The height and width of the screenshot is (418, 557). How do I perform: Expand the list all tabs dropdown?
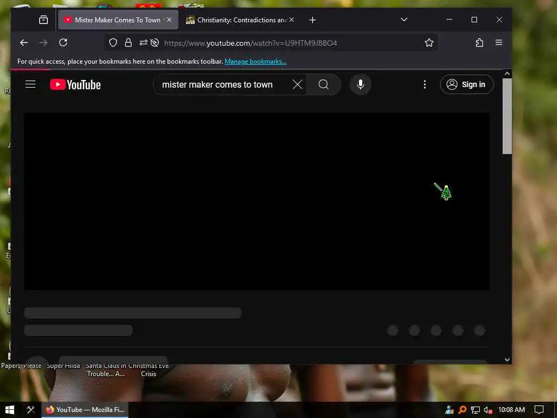click(404, 20)
